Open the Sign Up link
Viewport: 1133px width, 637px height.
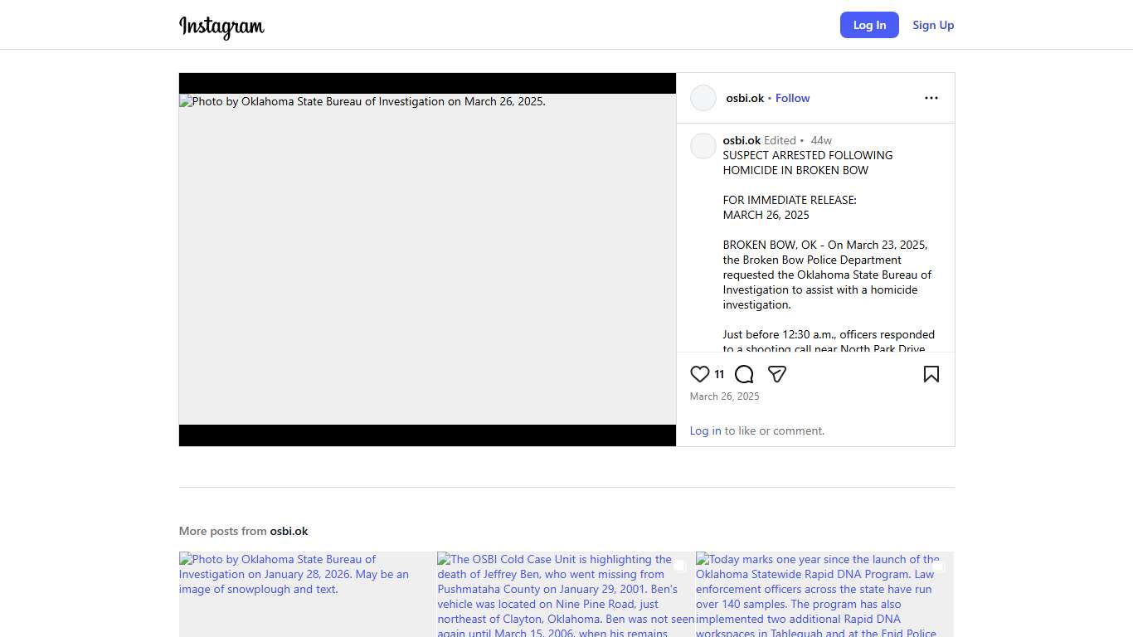click(933, 25)
